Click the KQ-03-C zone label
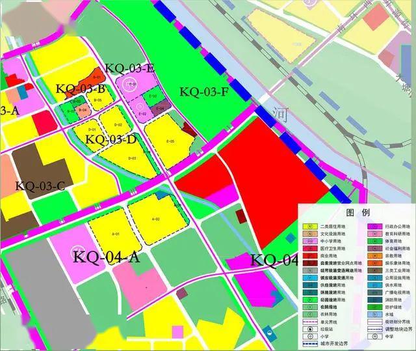This screenshot has height=351, width=416. [40, 186]
